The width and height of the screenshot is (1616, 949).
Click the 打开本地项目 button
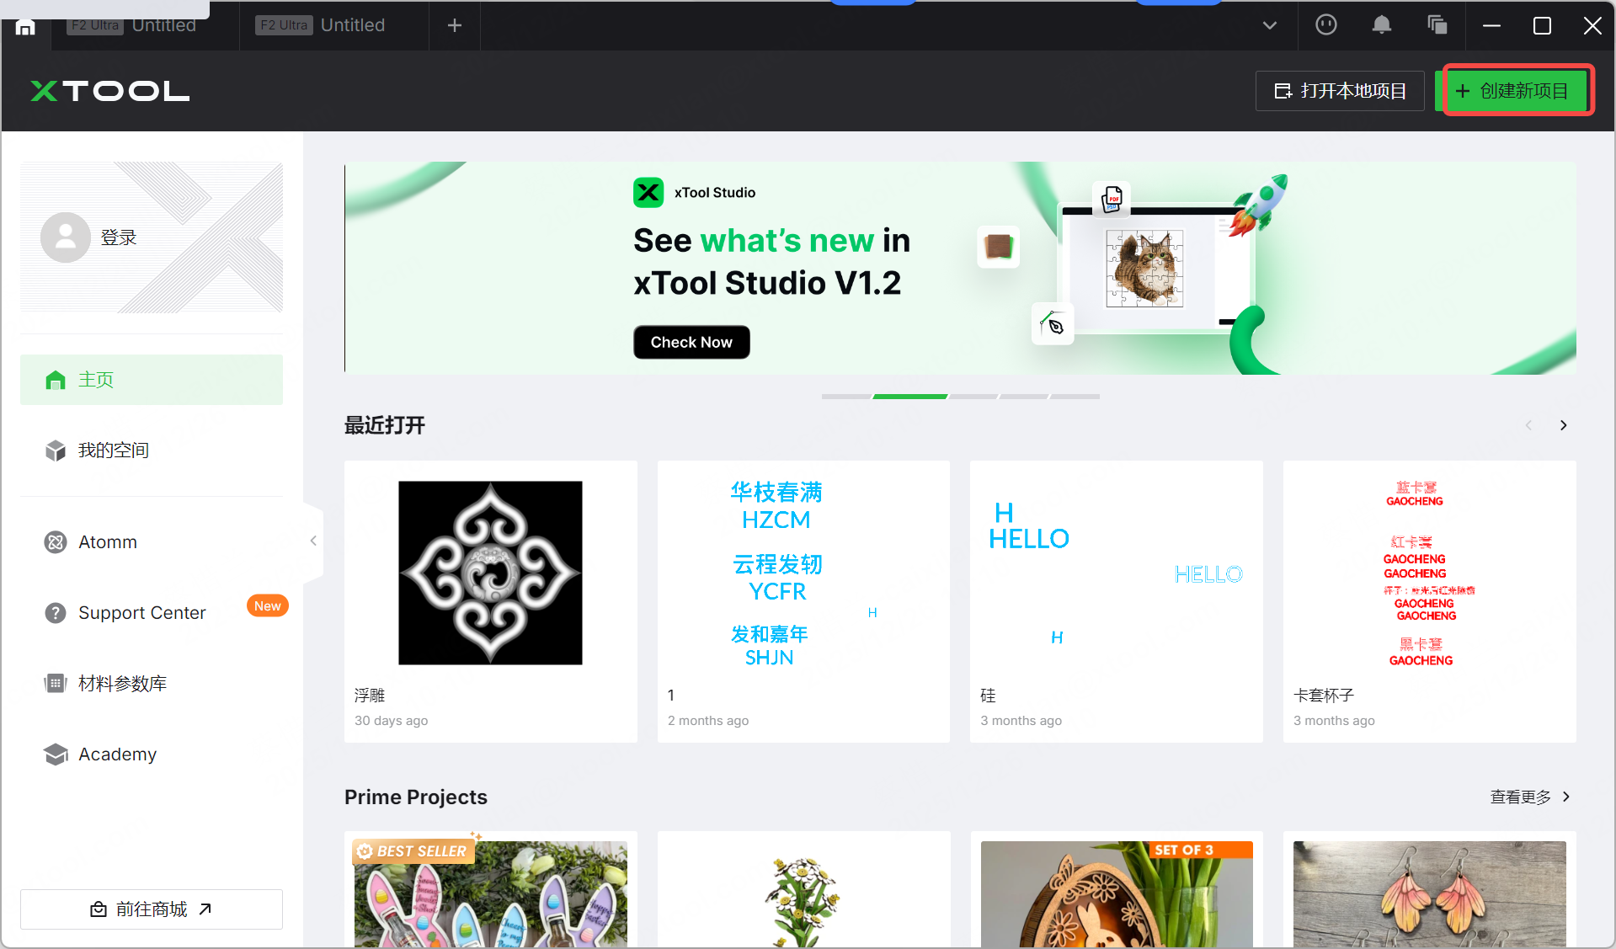(x=1340, y=91)
